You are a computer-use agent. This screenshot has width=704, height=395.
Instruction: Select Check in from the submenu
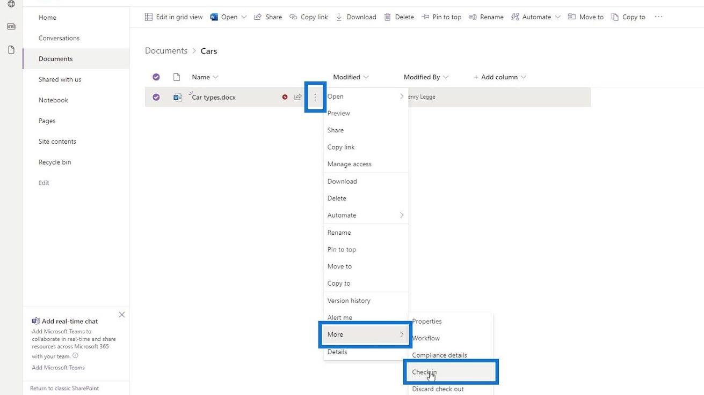tap(451, 372)
